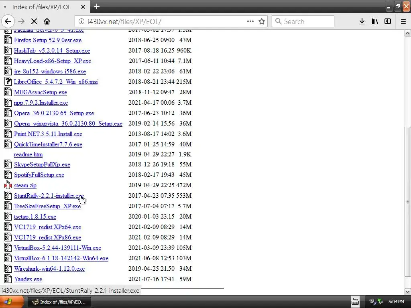This screenshot has height=308, width=411.
Task: Click the file icon beside Firefox Setup 52.9.0esr.exe
Action: 8,40
